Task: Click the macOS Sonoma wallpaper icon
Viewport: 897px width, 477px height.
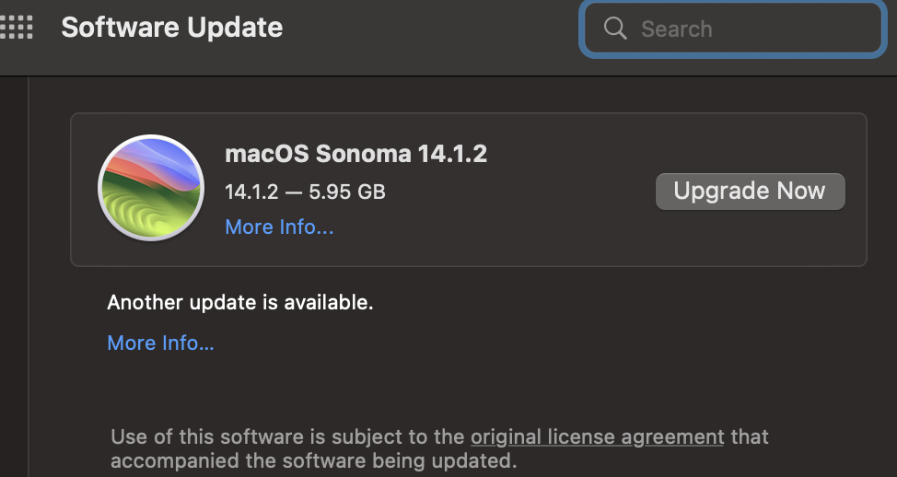Action: (150, 188)
